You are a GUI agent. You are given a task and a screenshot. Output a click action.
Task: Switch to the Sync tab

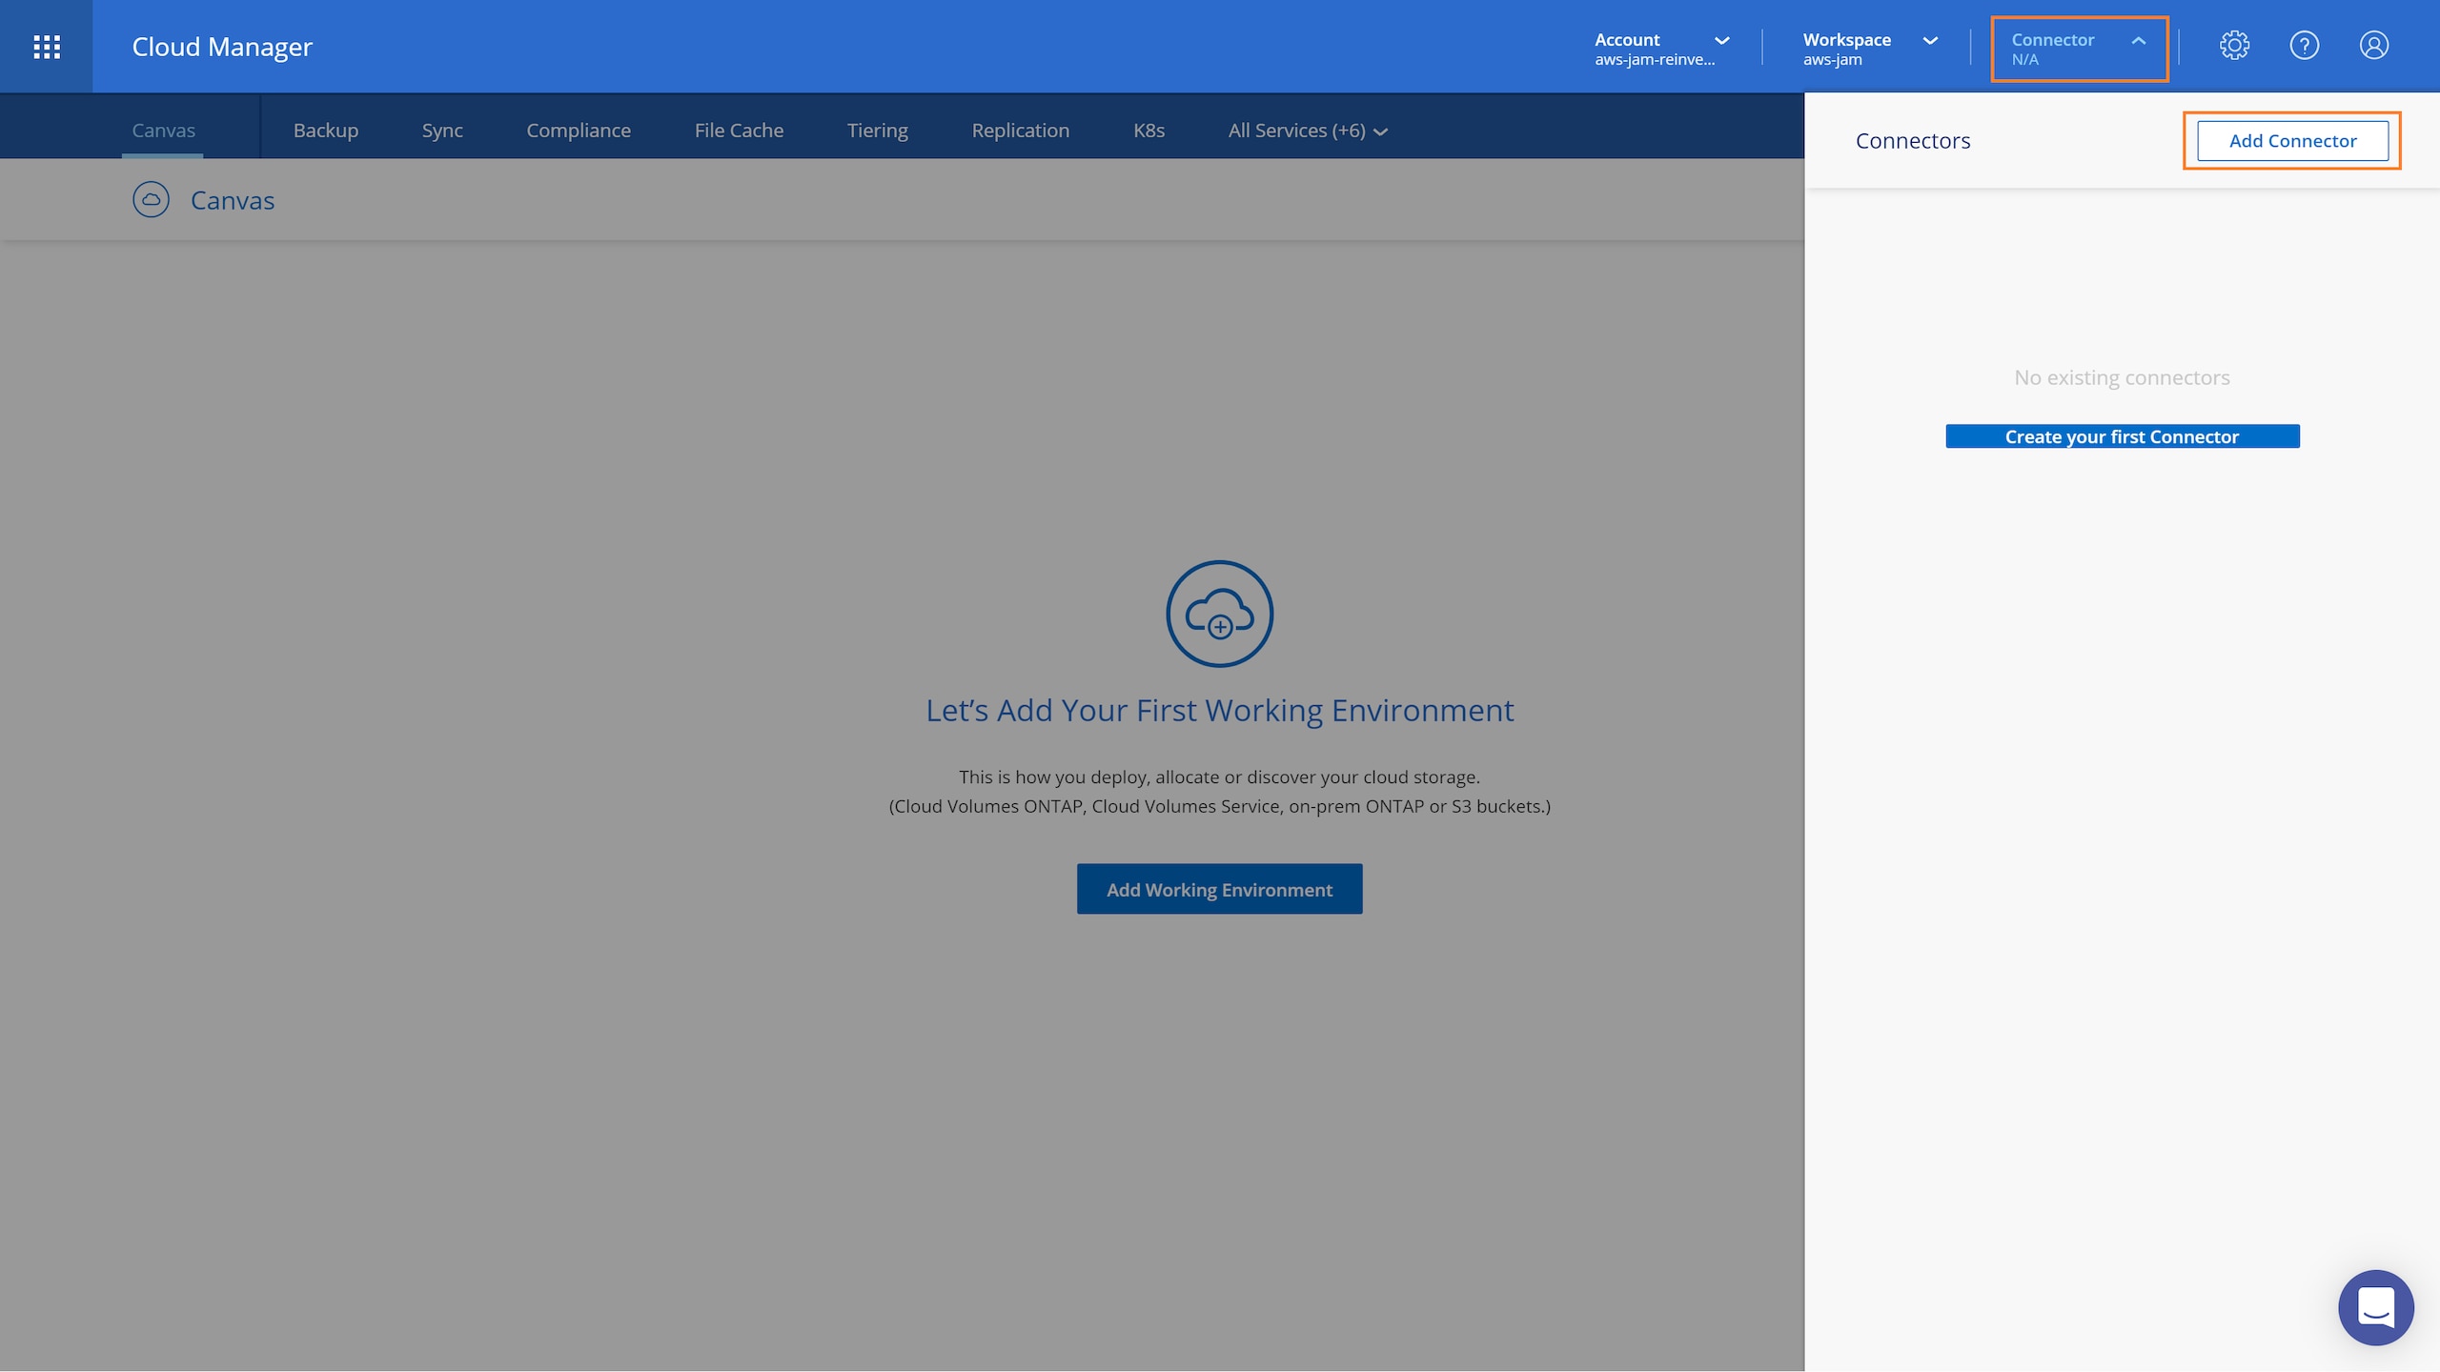pyautogui.click(x=442, y=131)
